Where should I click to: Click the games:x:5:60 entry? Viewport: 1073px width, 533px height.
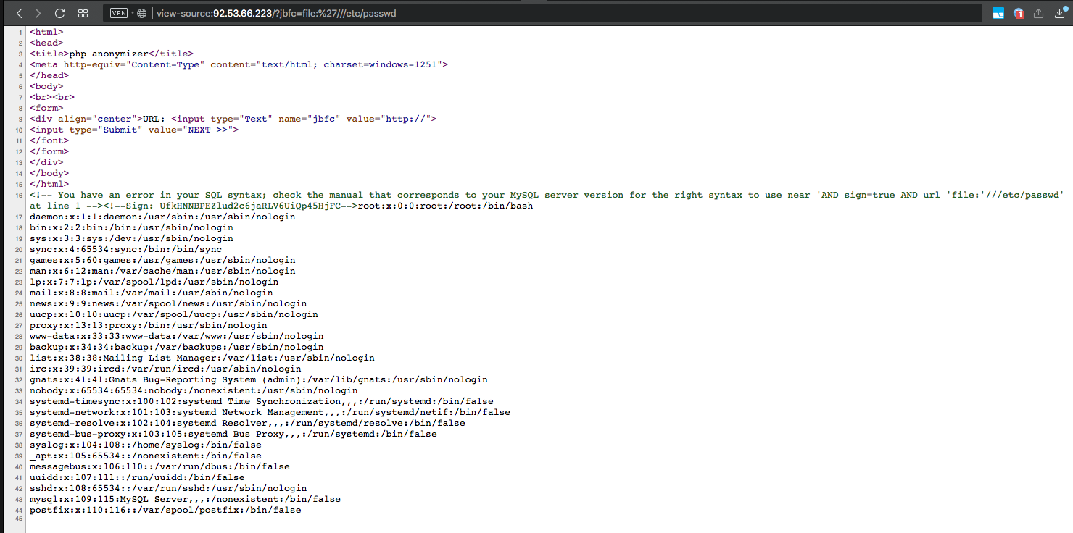click(162, 260)
